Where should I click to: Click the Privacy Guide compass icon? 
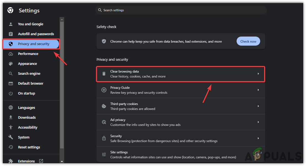104,90
